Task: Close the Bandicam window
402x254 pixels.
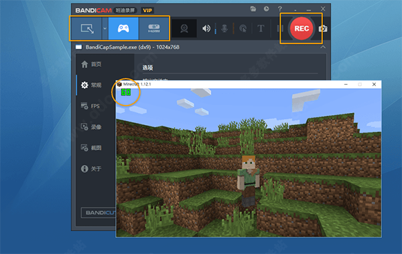Action: click(x=323, y=9)
